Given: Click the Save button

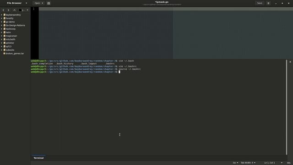Looking at the screenshot, I should click(x=260, y=3).
